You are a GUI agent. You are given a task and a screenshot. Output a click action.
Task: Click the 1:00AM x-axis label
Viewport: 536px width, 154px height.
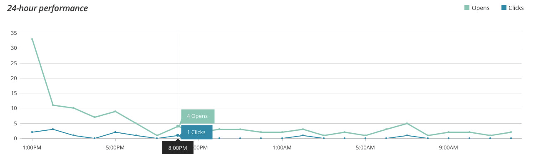pos(282,147)
